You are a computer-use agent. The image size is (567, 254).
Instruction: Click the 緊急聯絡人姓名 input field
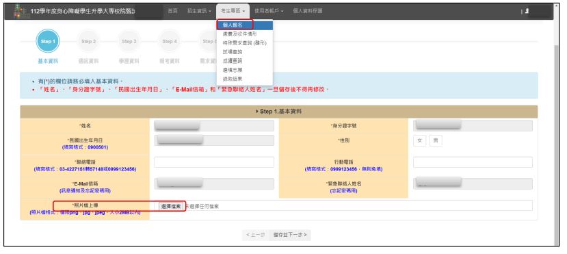click(473, 183)
